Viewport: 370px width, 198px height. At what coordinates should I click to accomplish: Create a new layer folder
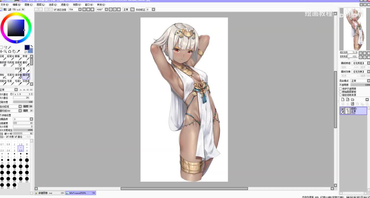click(352, 100)
